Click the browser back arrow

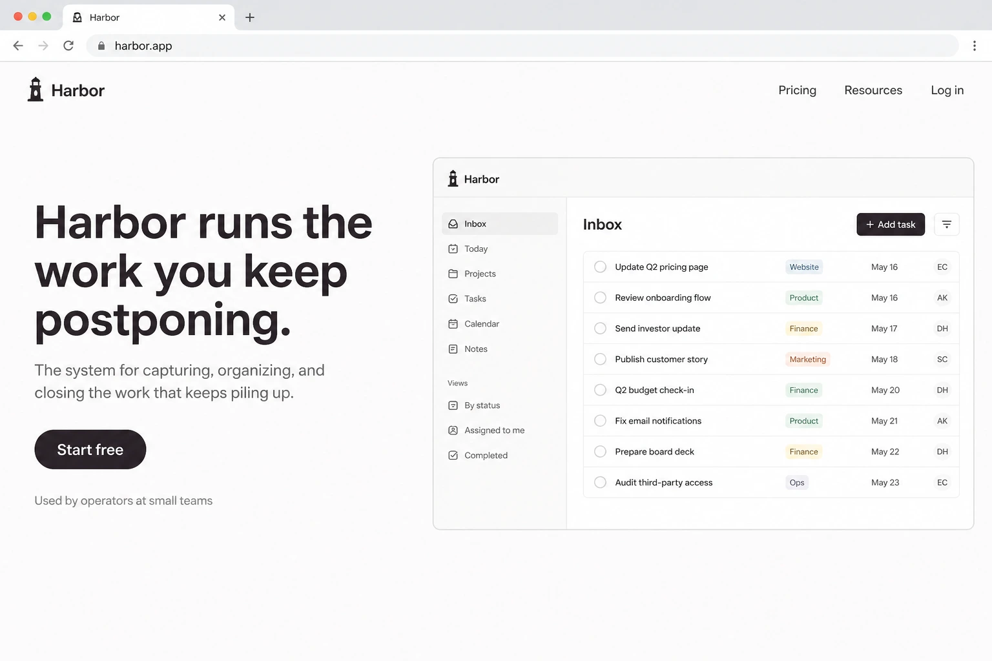(18, 46)
